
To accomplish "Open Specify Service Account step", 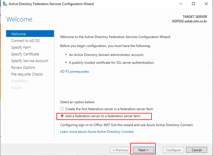I will click(30, 61).
